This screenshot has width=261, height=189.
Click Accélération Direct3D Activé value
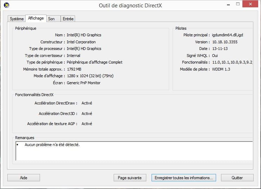[87, 114]
